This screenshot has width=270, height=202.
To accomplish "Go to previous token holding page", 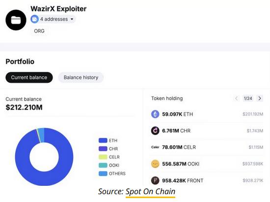I will click(237, 99).
